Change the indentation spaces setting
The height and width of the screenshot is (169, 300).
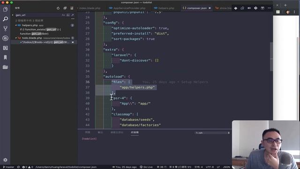pos(198,167)
